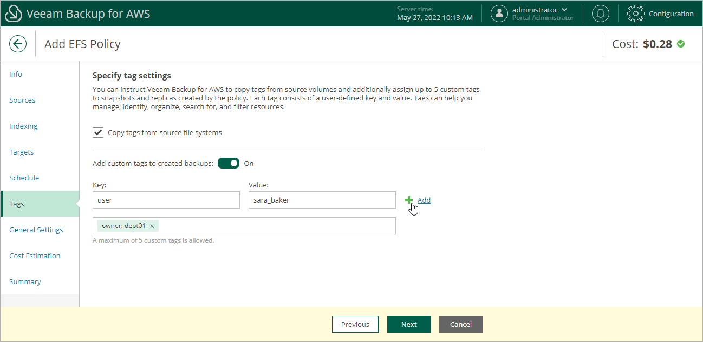Expand the administrator account dropdown arrow
703x342 pixels.
pos(565,10)
